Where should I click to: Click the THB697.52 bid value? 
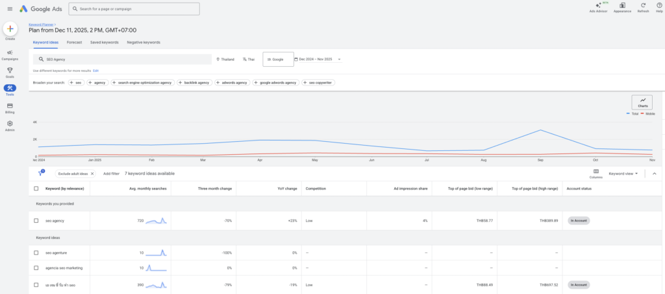click(x=549, y=285)
